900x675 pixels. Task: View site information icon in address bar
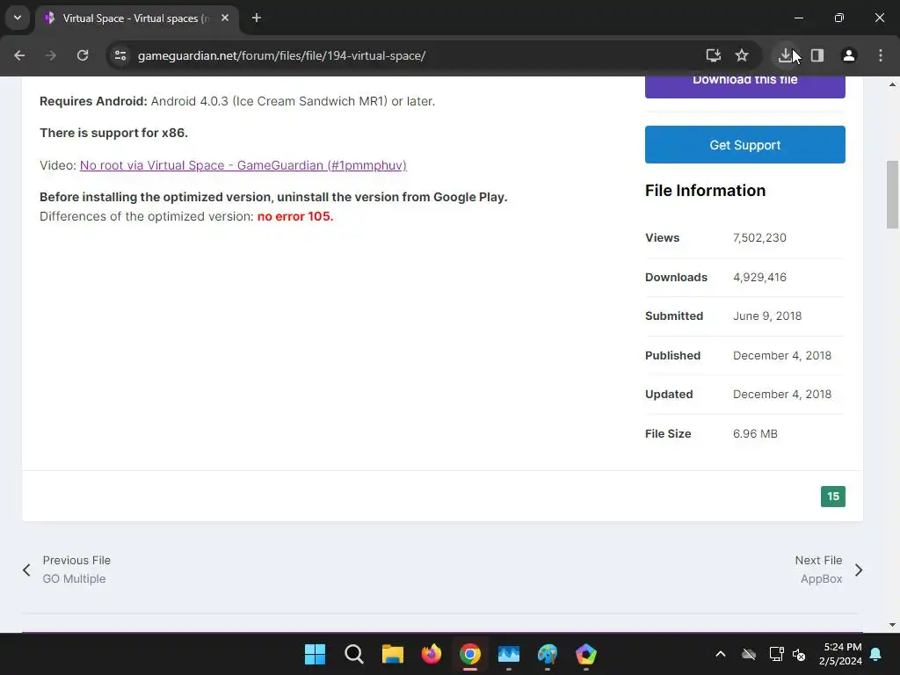click(x=120, y=55)
